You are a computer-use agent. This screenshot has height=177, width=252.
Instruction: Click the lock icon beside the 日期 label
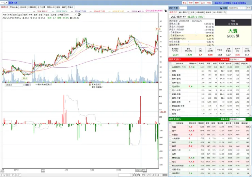(221, 8)
